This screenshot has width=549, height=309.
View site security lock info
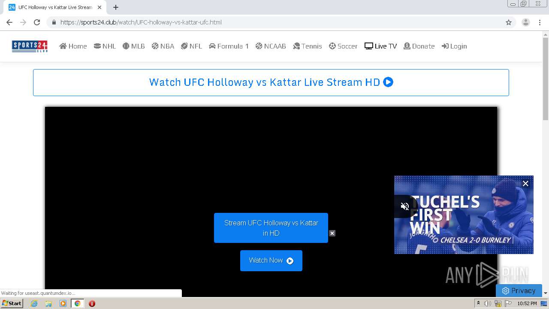pyautogui.click(x=54, y=22)
